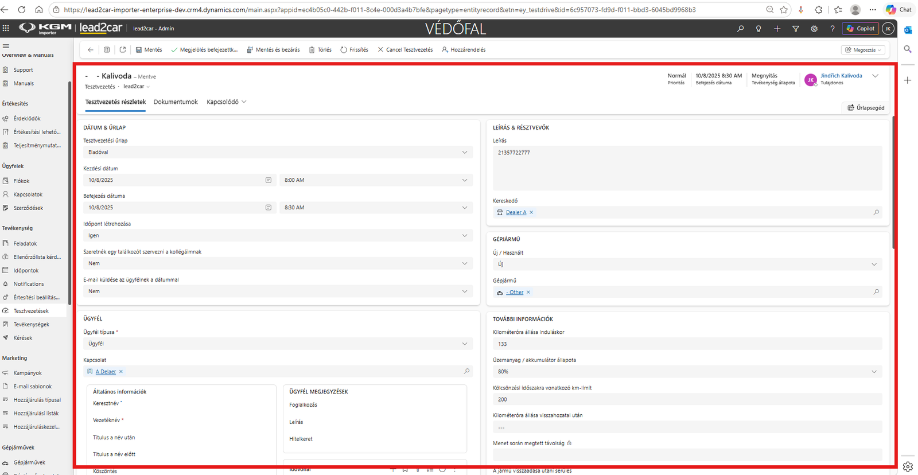Open calendar picker for Befejezés dátuma
Screen dimensions: 918x475
point(268,208)
